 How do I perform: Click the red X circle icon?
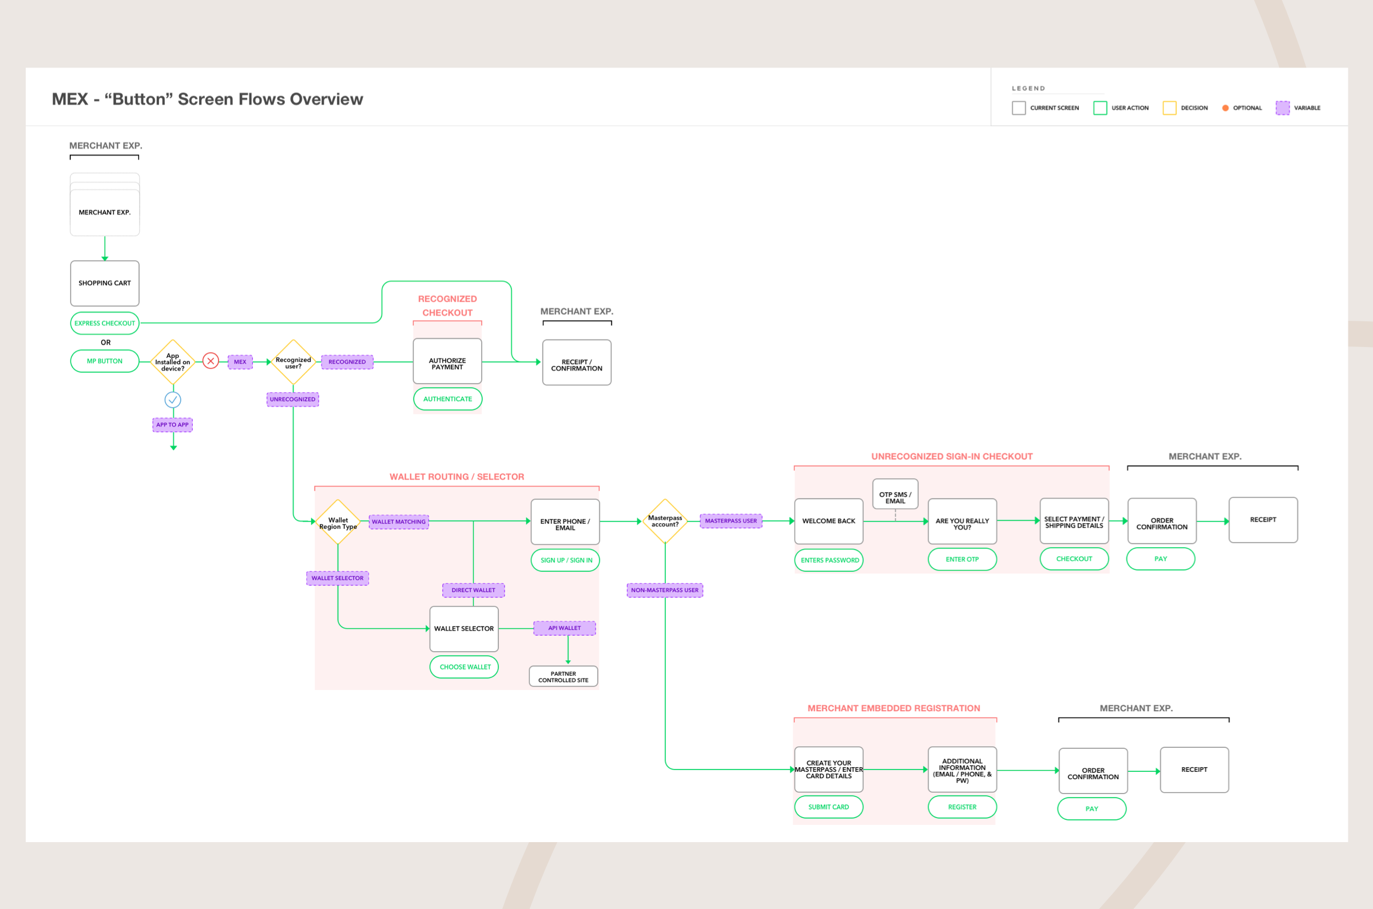point(211,361)
